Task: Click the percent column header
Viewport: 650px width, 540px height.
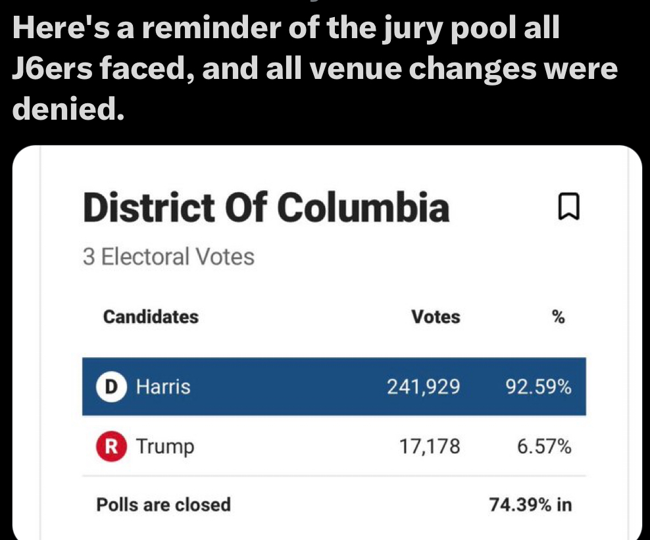Action: pyautogui.click(x=559, y=317)
